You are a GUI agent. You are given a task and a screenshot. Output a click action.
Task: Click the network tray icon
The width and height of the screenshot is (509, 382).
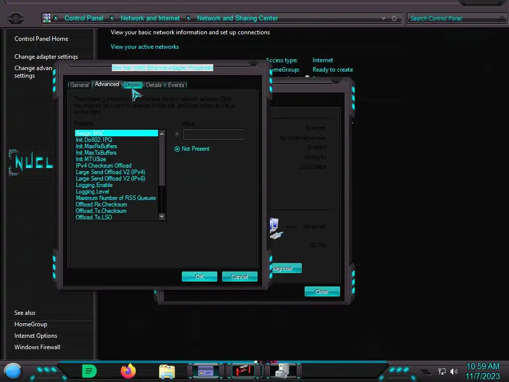(441, 371)
